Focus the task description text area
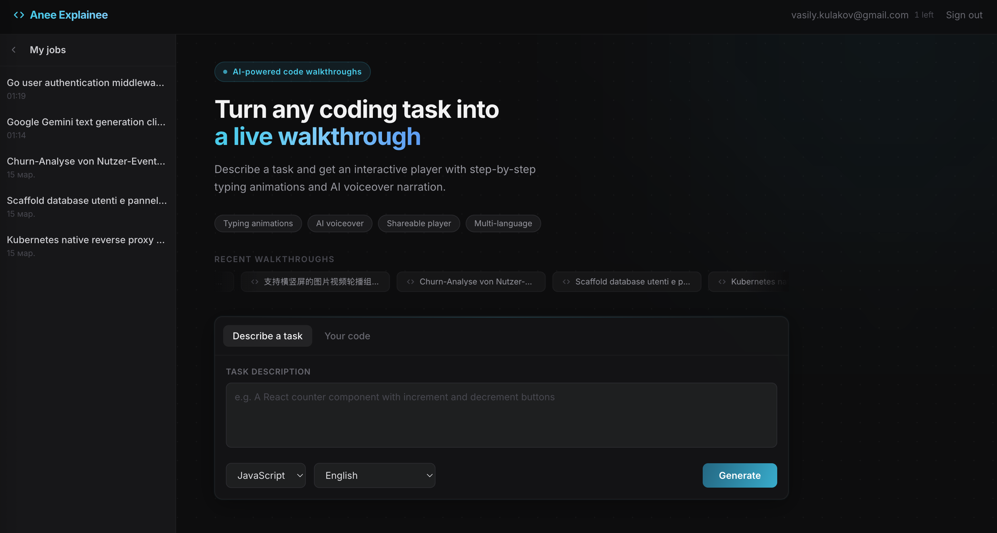The width and height of the screenshot is (997, 533). click(x=501, y=415)
